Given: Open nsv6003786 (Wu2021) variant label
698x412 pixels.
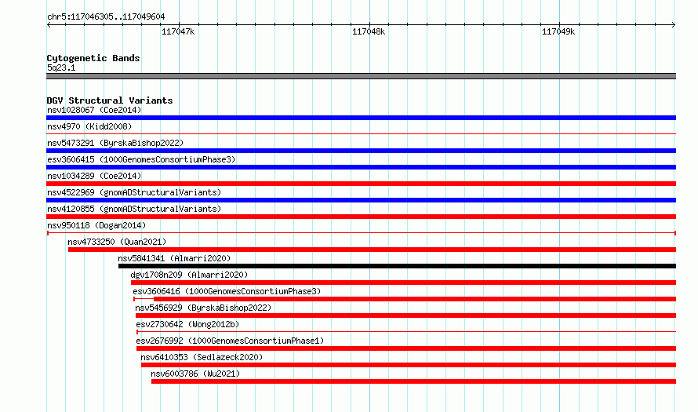Looking at the screenshot, I should coord(195,374).
